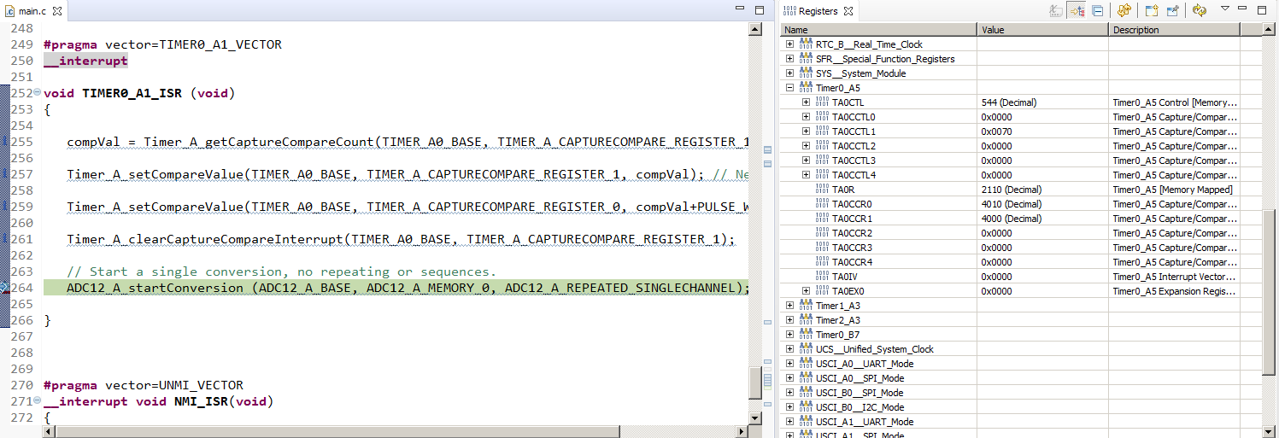Click the TA0IV register icon
Image resolution: width=1279 pixels, height=438 pixels.
(822, 277)
